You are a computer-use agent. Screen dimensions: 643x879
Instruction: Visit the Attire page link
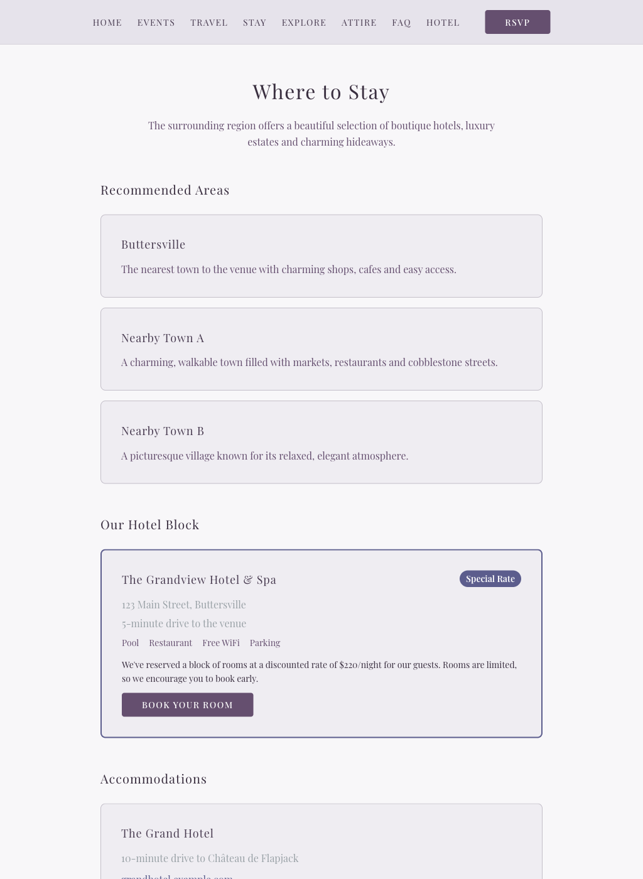359,23
